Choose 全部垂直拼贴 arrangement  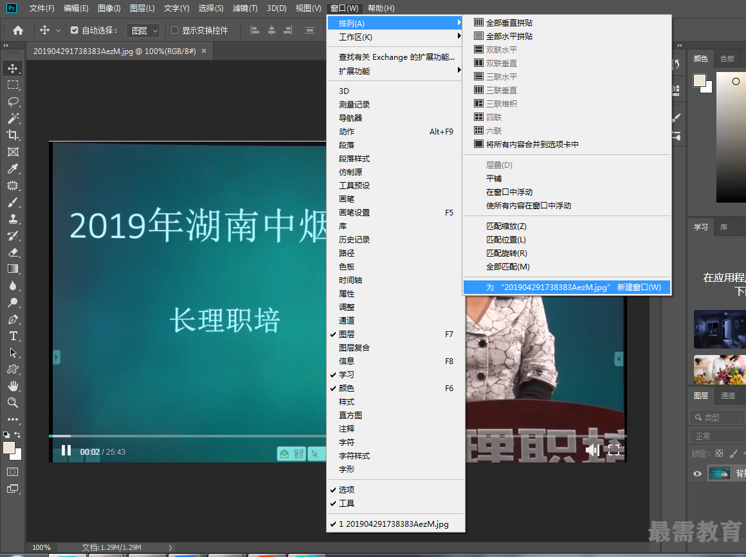567,23
